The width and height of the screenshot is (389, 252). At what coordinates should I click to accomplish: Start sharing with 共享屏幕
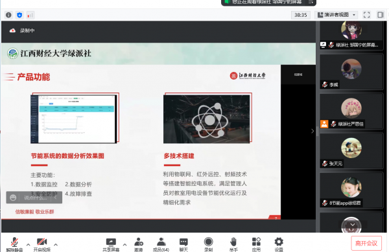click(x=111, y=244)
